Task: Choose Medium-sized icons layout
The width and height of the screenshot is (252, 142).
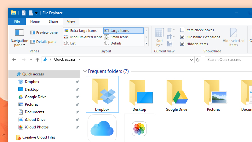Action: [83, 37]
